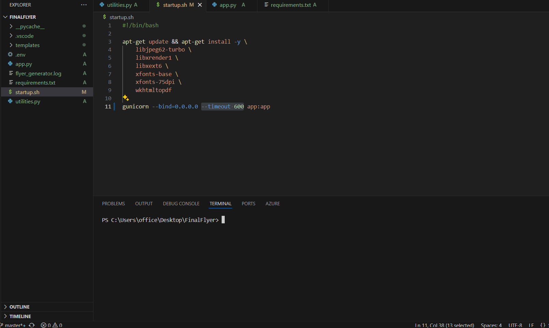The image size is (549, 328).
Task: Click the wkhtmltopdf text on line 9
Action: click(x=153, y=90)
